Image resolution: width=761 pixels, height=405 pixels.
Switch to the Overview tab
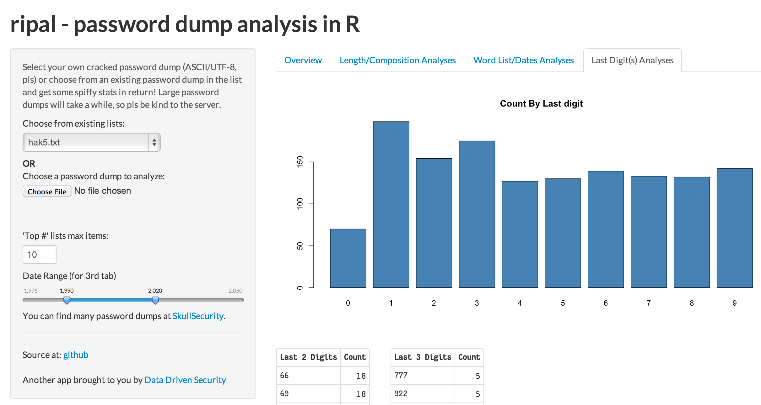click(x=303, y=60)
